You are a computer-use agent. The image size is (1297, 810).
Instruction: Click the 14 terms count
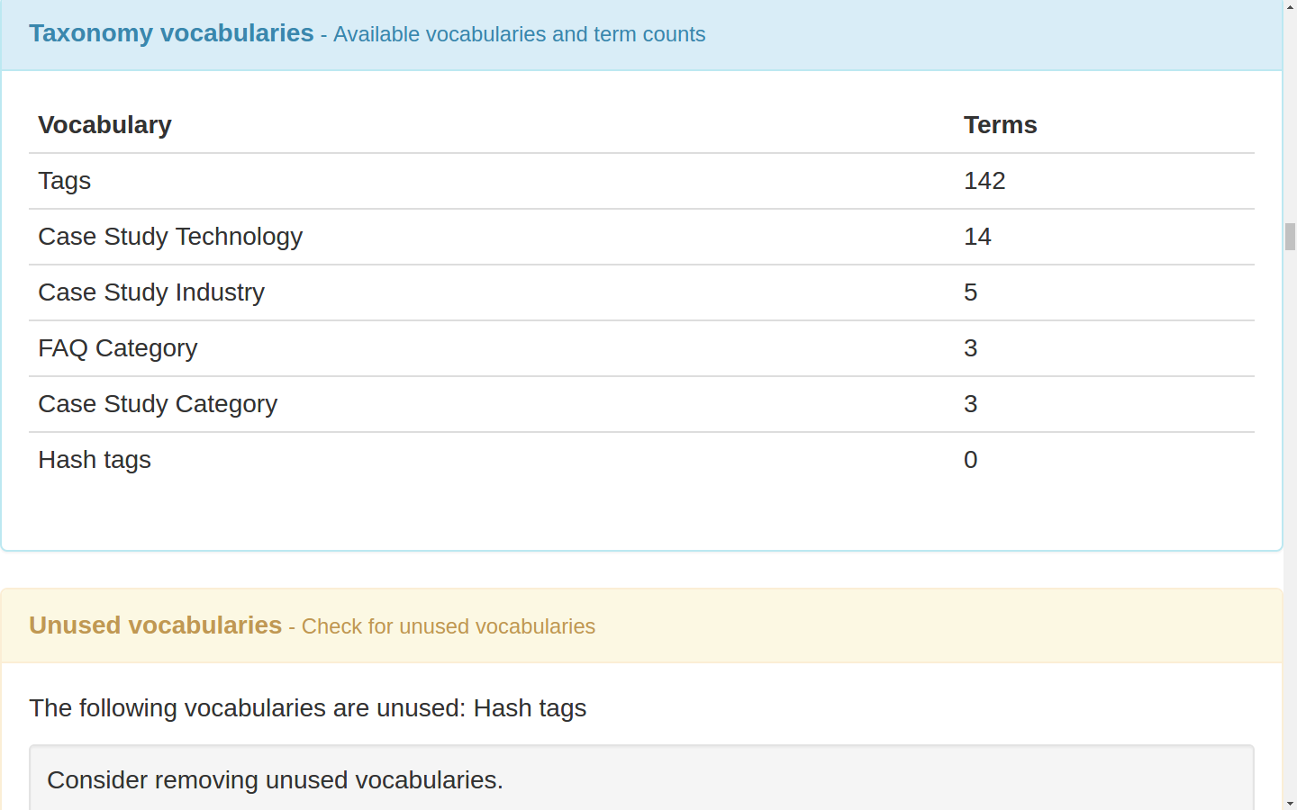click(x=977, y=237)
